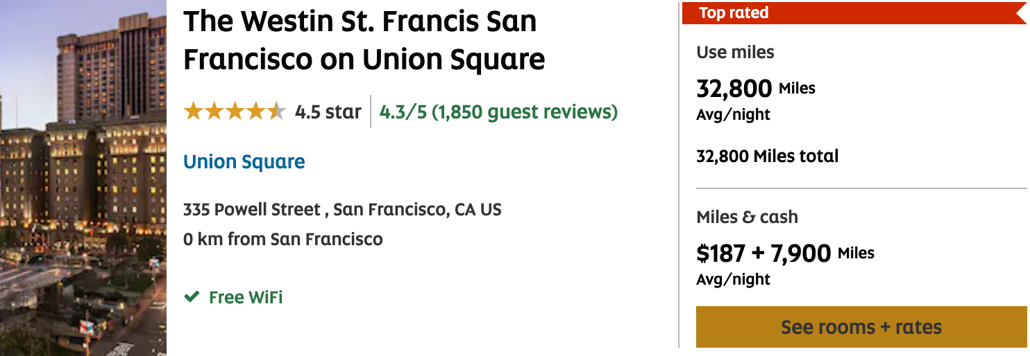The width and height of the screenshot is (1030, 356).
Task: Click the Union Square neighborhood link
Action: [x=244, y=162]
